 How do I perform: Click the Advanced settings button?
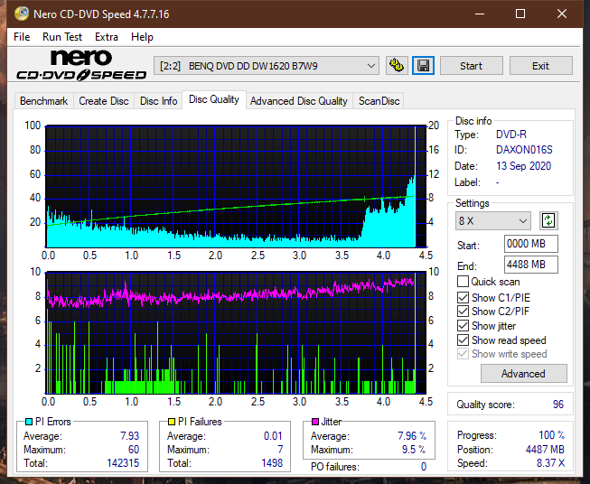click(x=523, y=374)
